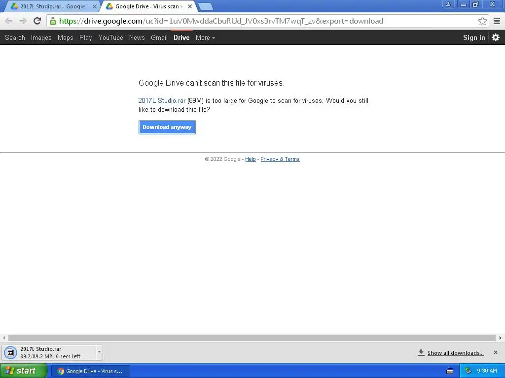The image size is (505, 378).
Task: Open Maps in the Google bar
Action: coord(66,37)
